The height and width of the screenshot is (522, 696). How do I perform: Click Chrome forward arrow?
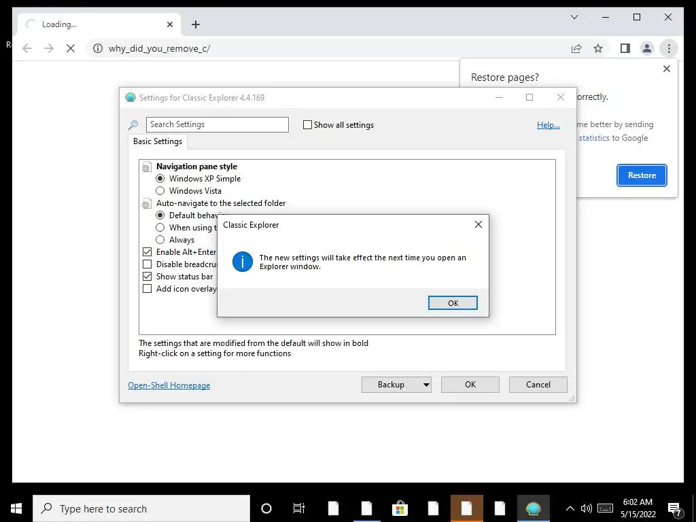[49, 48]
